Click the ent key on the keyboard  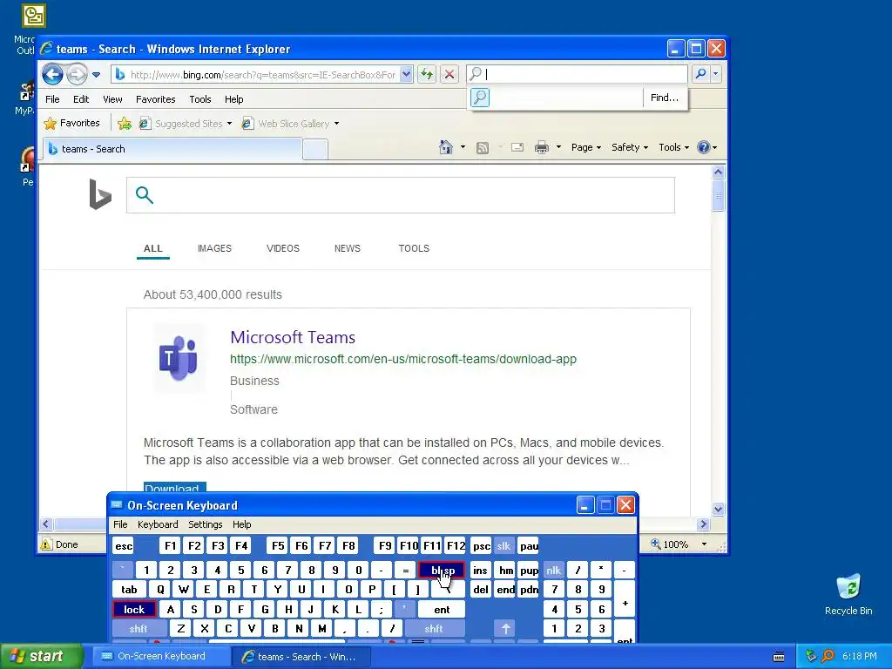click(x=442, y=609)
